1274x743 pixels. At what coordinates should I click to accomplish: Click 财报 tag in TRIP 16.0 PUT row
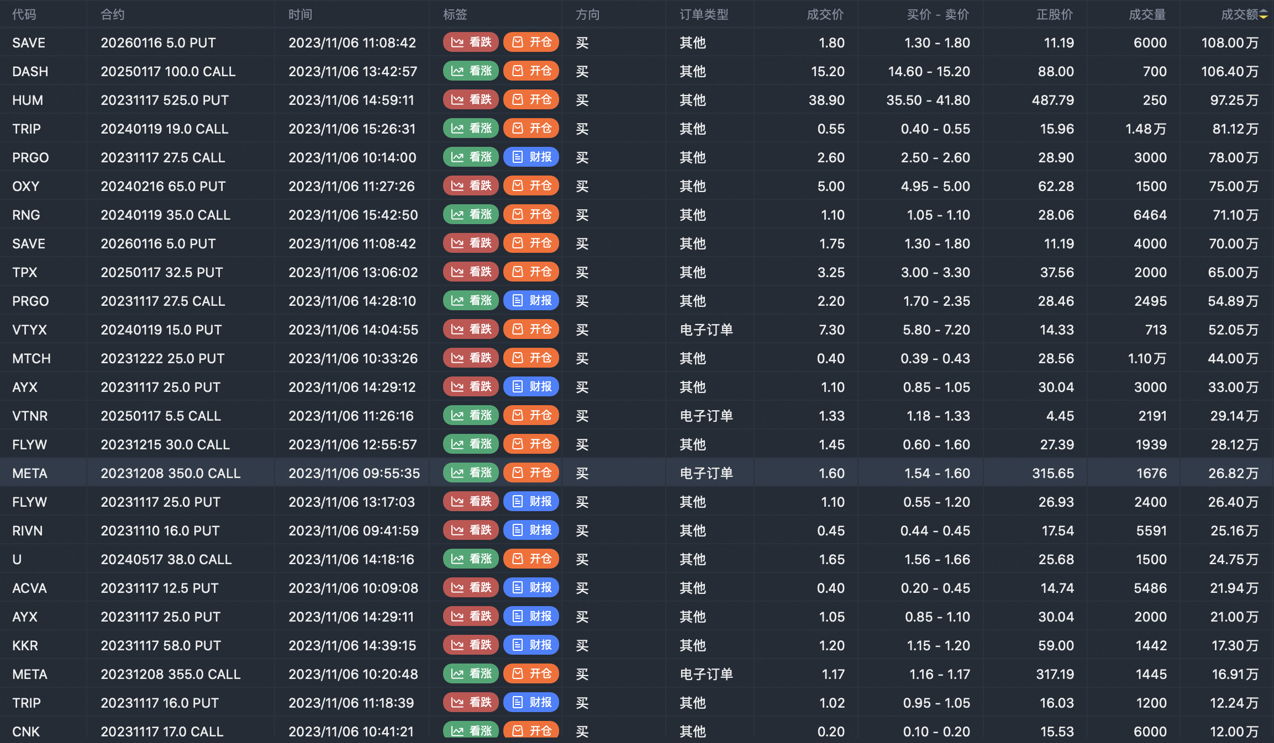point(531,703)
